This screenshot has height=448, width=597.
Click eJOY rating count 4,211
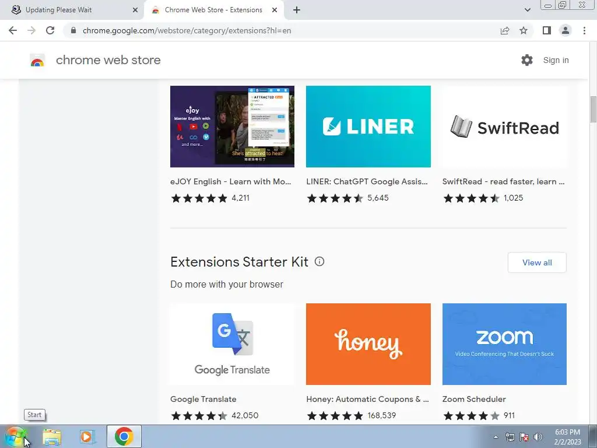point(240,198)
